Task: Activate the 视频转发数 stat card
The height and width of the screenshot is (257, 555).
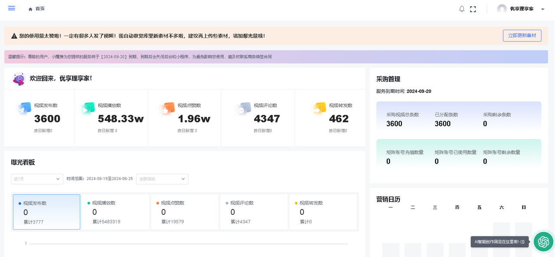Action: (x=323, y=212)
